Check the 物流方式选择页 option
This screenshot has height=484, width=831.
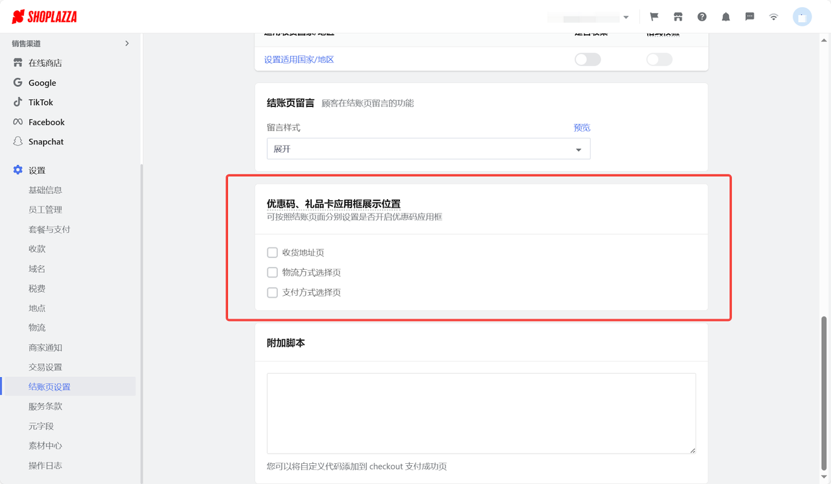pyautogui.click(x=272, y=272)
